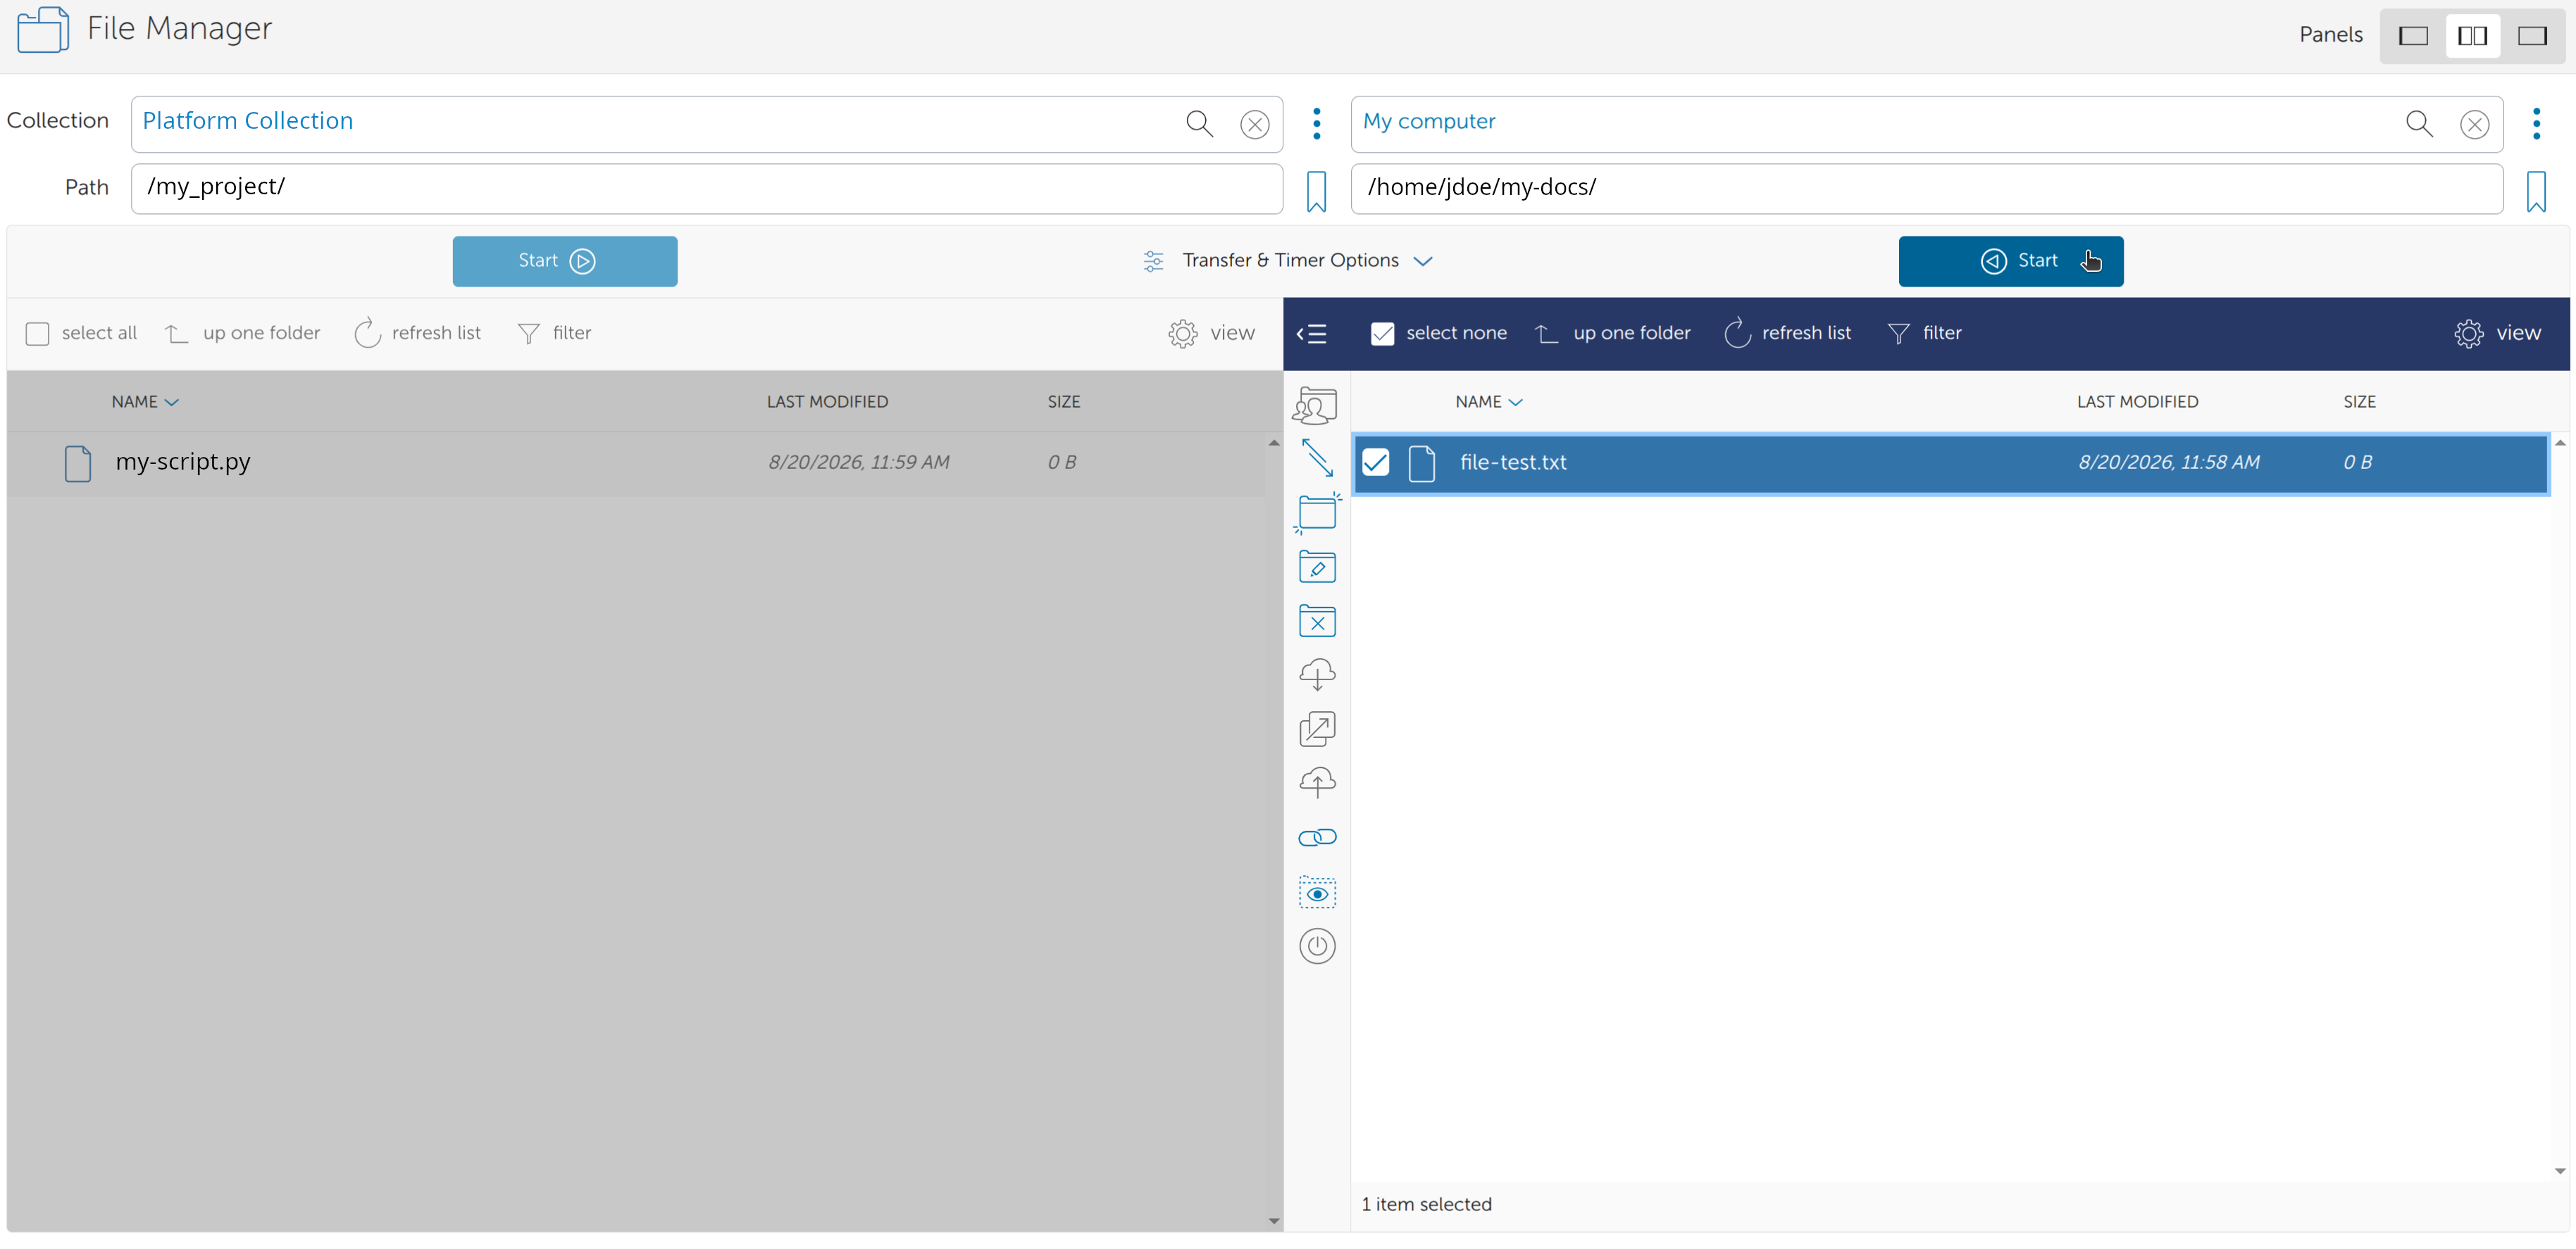Viewport: 2576px width, 1249px height.
Task: Search collections in the Platform Collection field
Action: tap(1199, 124)
